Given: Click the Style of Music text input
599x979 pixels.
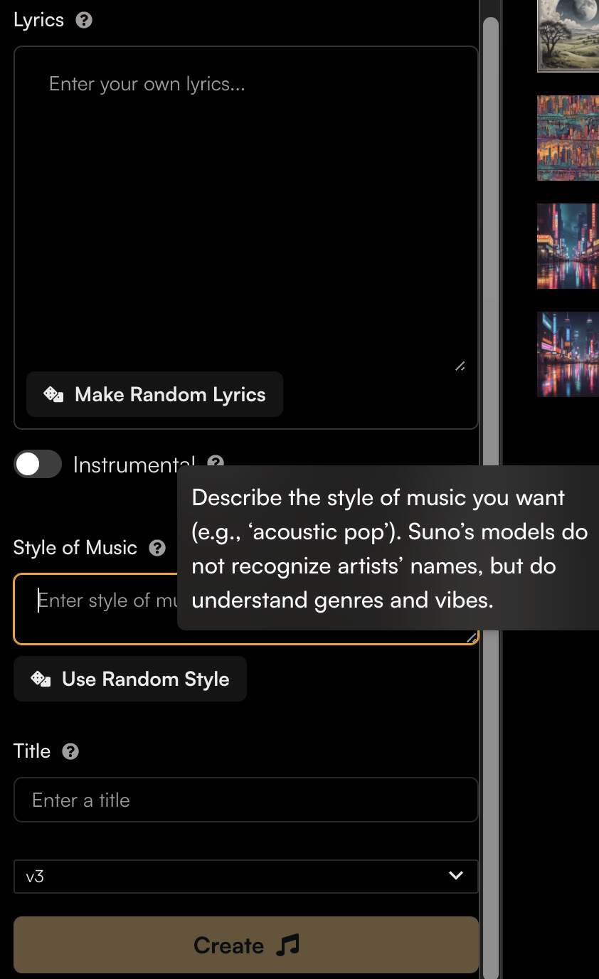Looking at the screenshot, I should tap(95, 609).
